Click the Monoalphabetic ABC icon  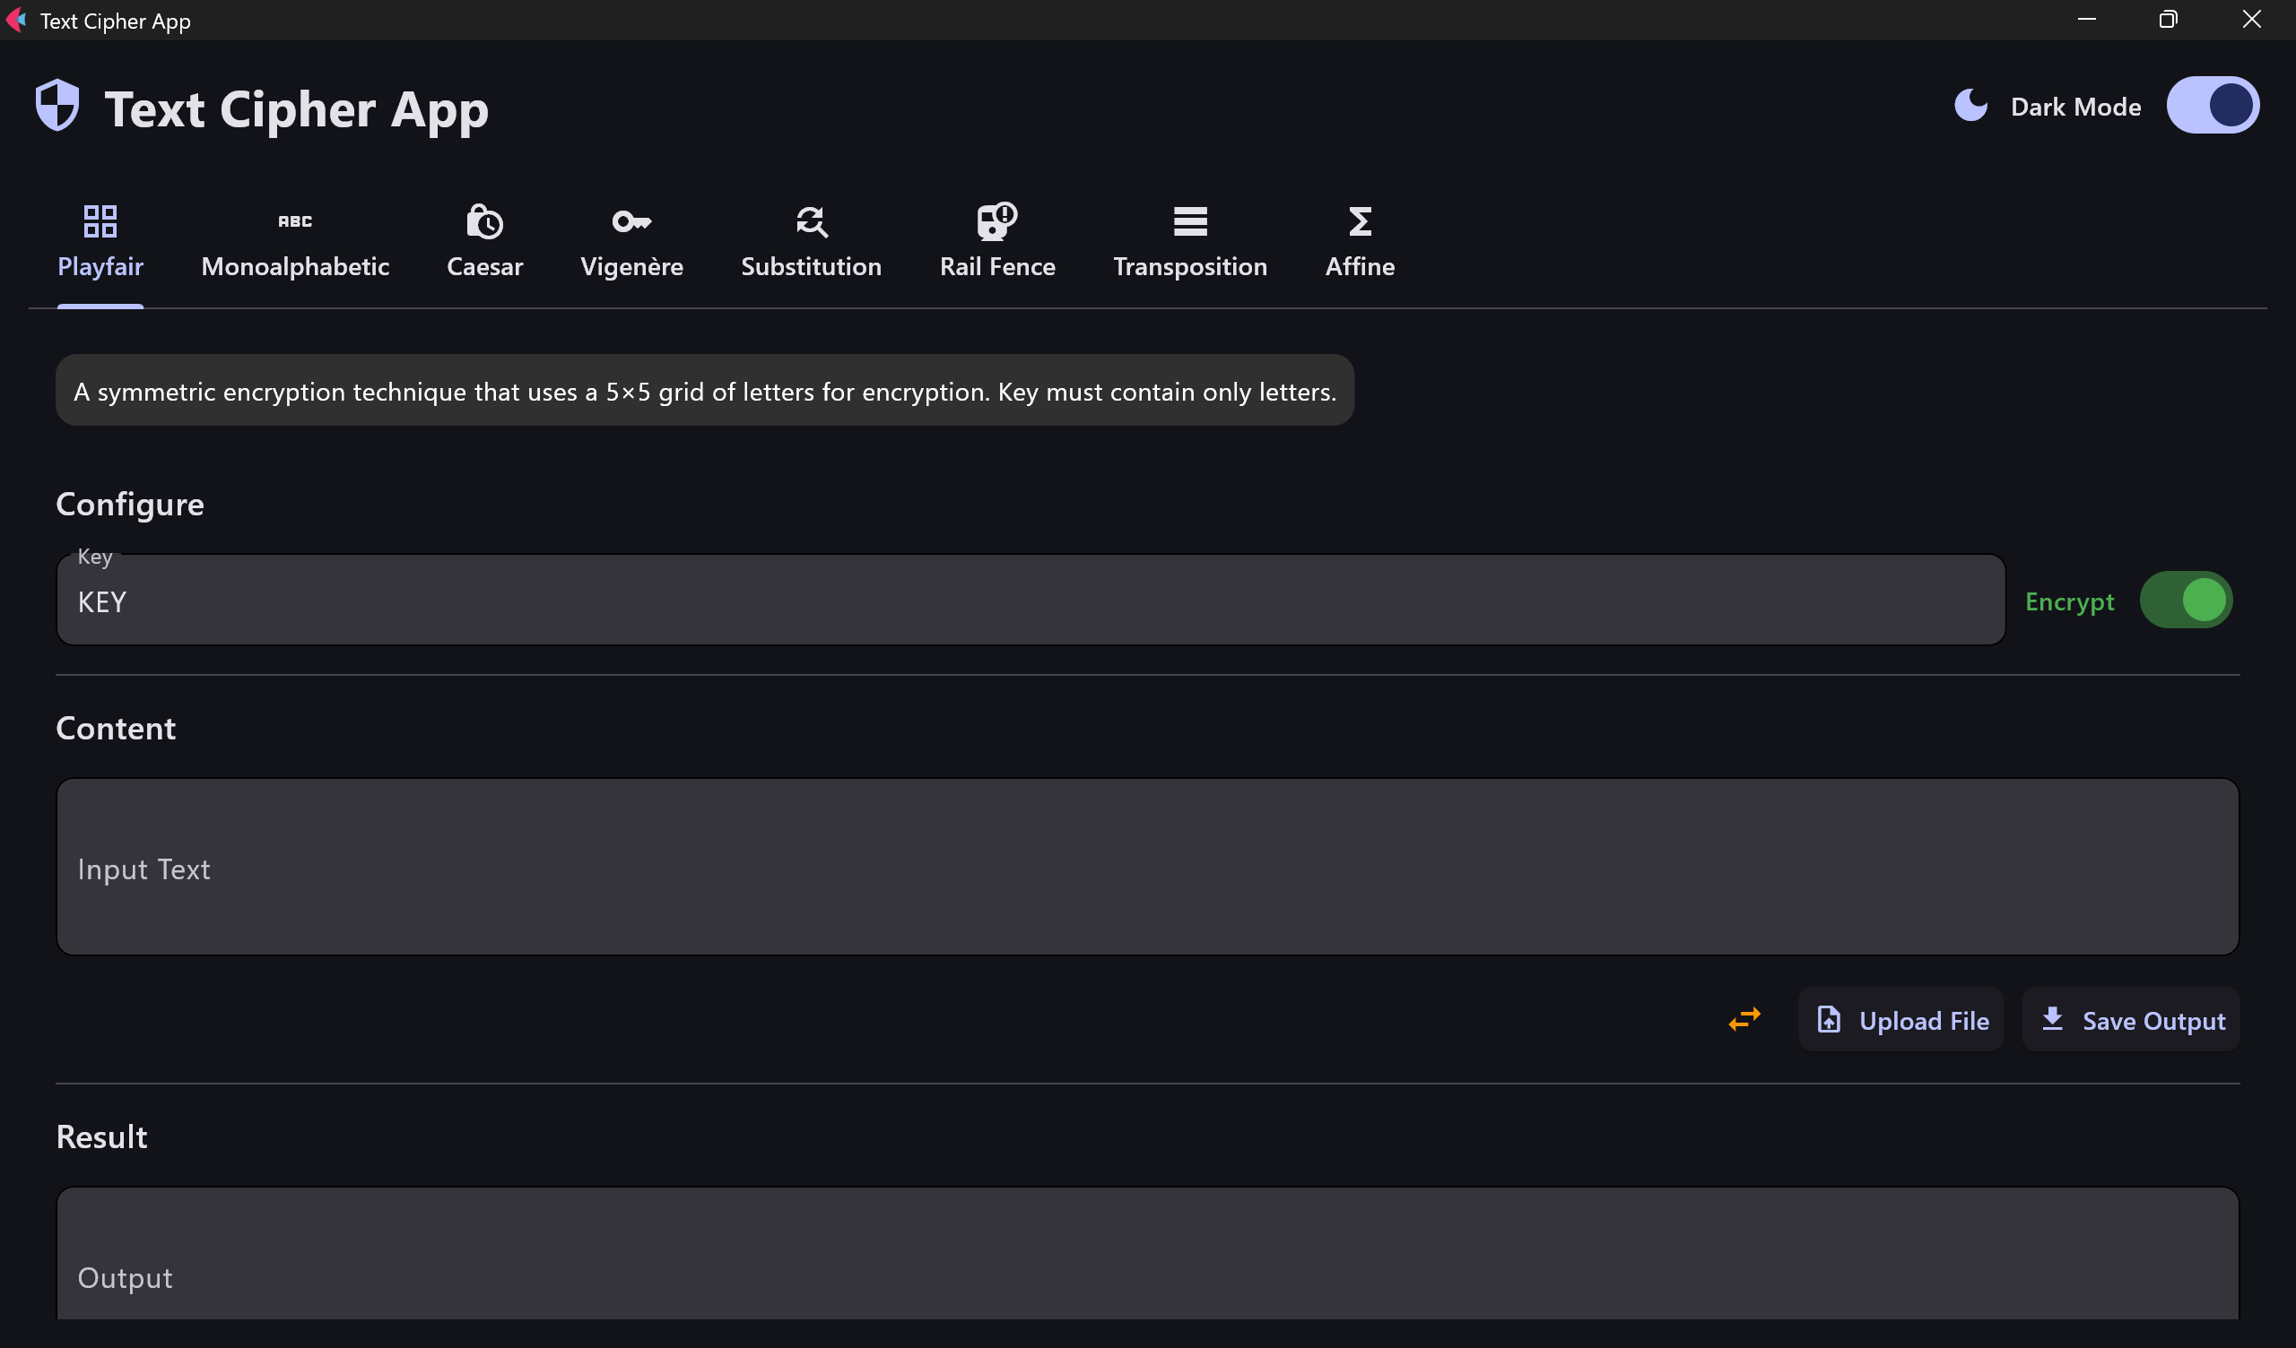[x=294, y=220]
